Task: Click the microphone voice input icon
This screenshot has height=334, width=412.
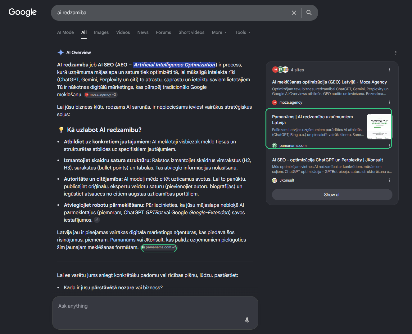Action: point(247,320)
